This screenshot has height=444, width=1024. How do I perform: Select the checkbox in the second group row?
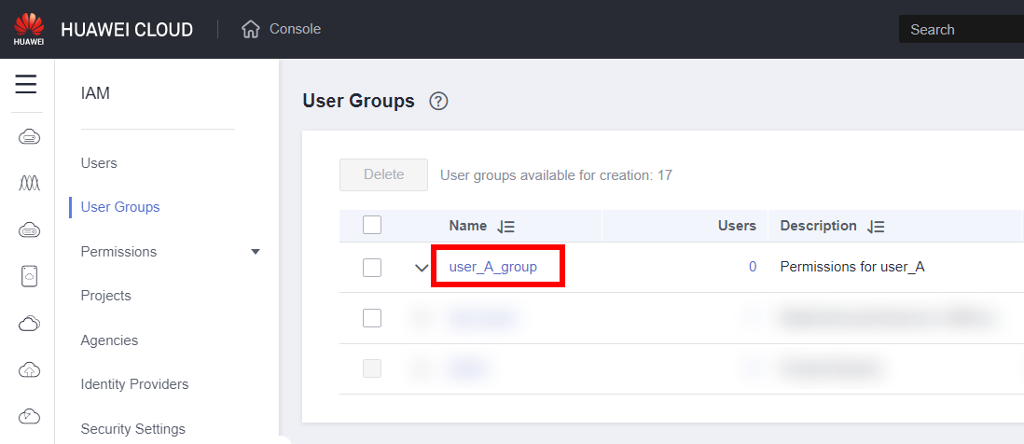(x=372, y=318)
